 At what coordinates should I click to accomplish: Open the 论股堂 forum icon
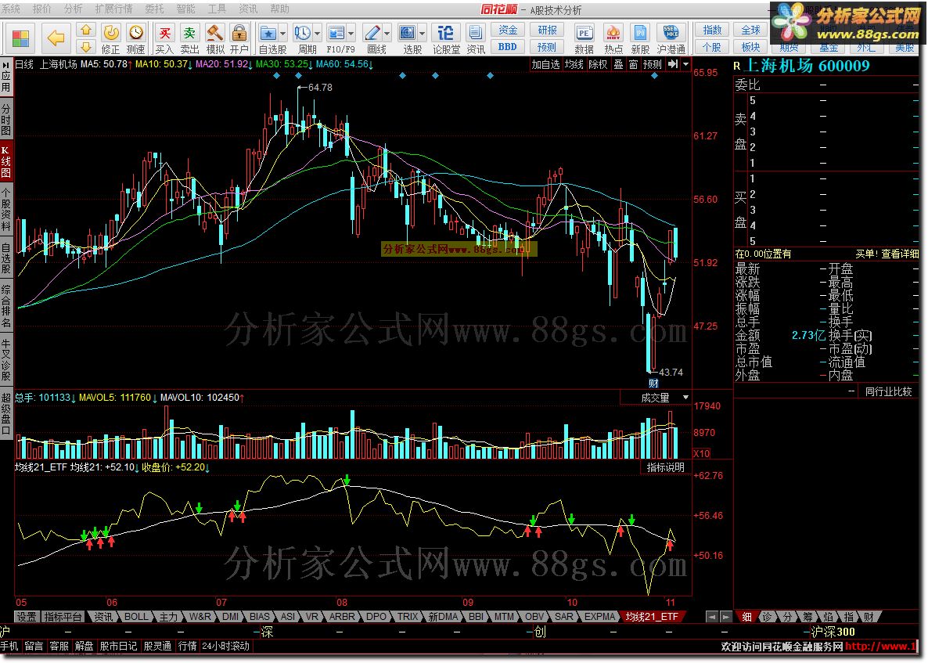(446, 39)
